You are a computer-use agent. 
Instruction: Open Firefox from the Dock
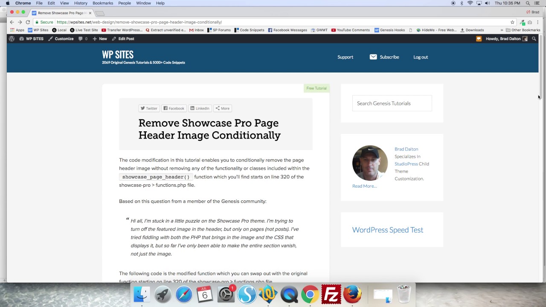352,294
